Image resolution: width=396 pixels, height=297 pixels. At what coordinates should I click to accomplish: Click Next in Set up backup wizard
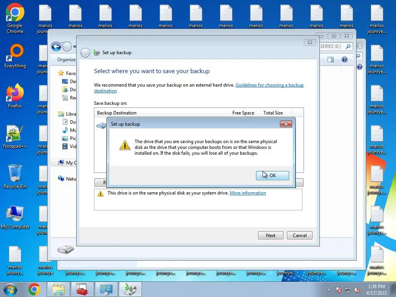270,235
